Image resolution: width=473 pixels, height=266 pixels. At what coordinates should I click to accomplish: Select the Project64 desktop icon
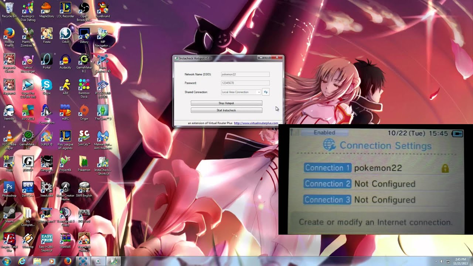[x=65, y=163]
